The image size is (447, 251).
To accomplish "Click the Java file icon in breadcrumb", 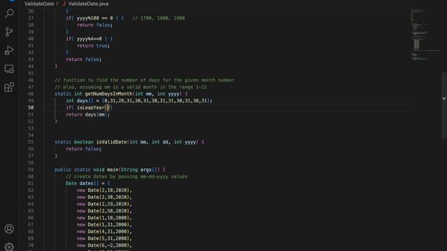I will (64, 3).
